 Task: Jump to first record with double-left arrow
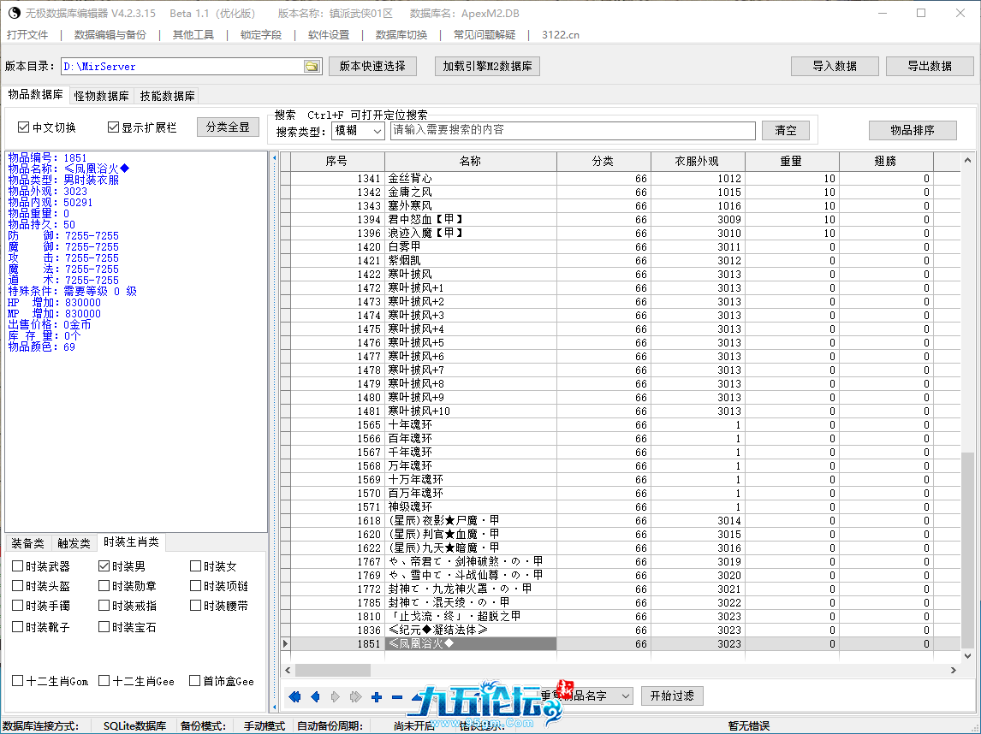pyautogui.click(x=295, y=697)
